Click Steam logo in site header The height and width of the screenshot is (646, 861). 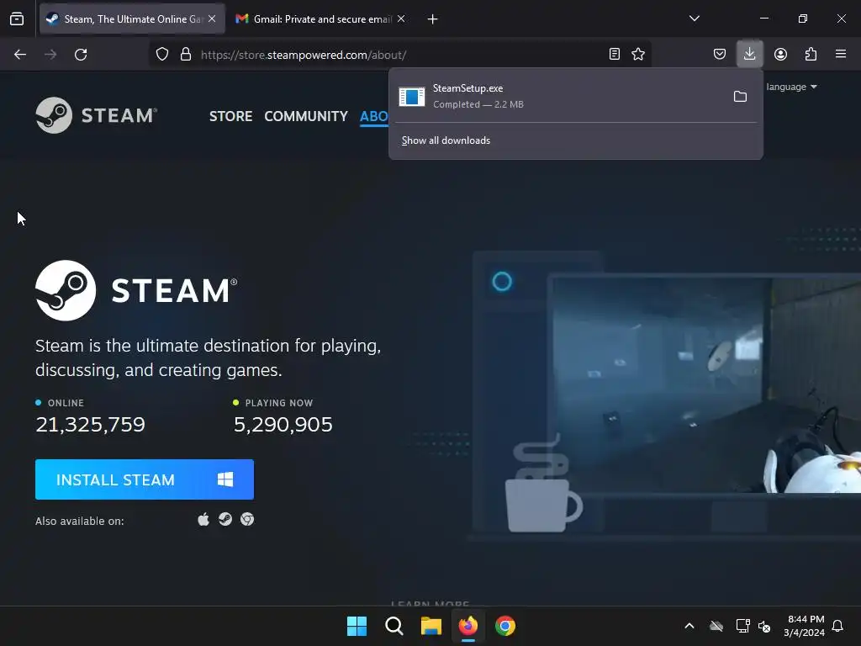click(x=97, y=115)
